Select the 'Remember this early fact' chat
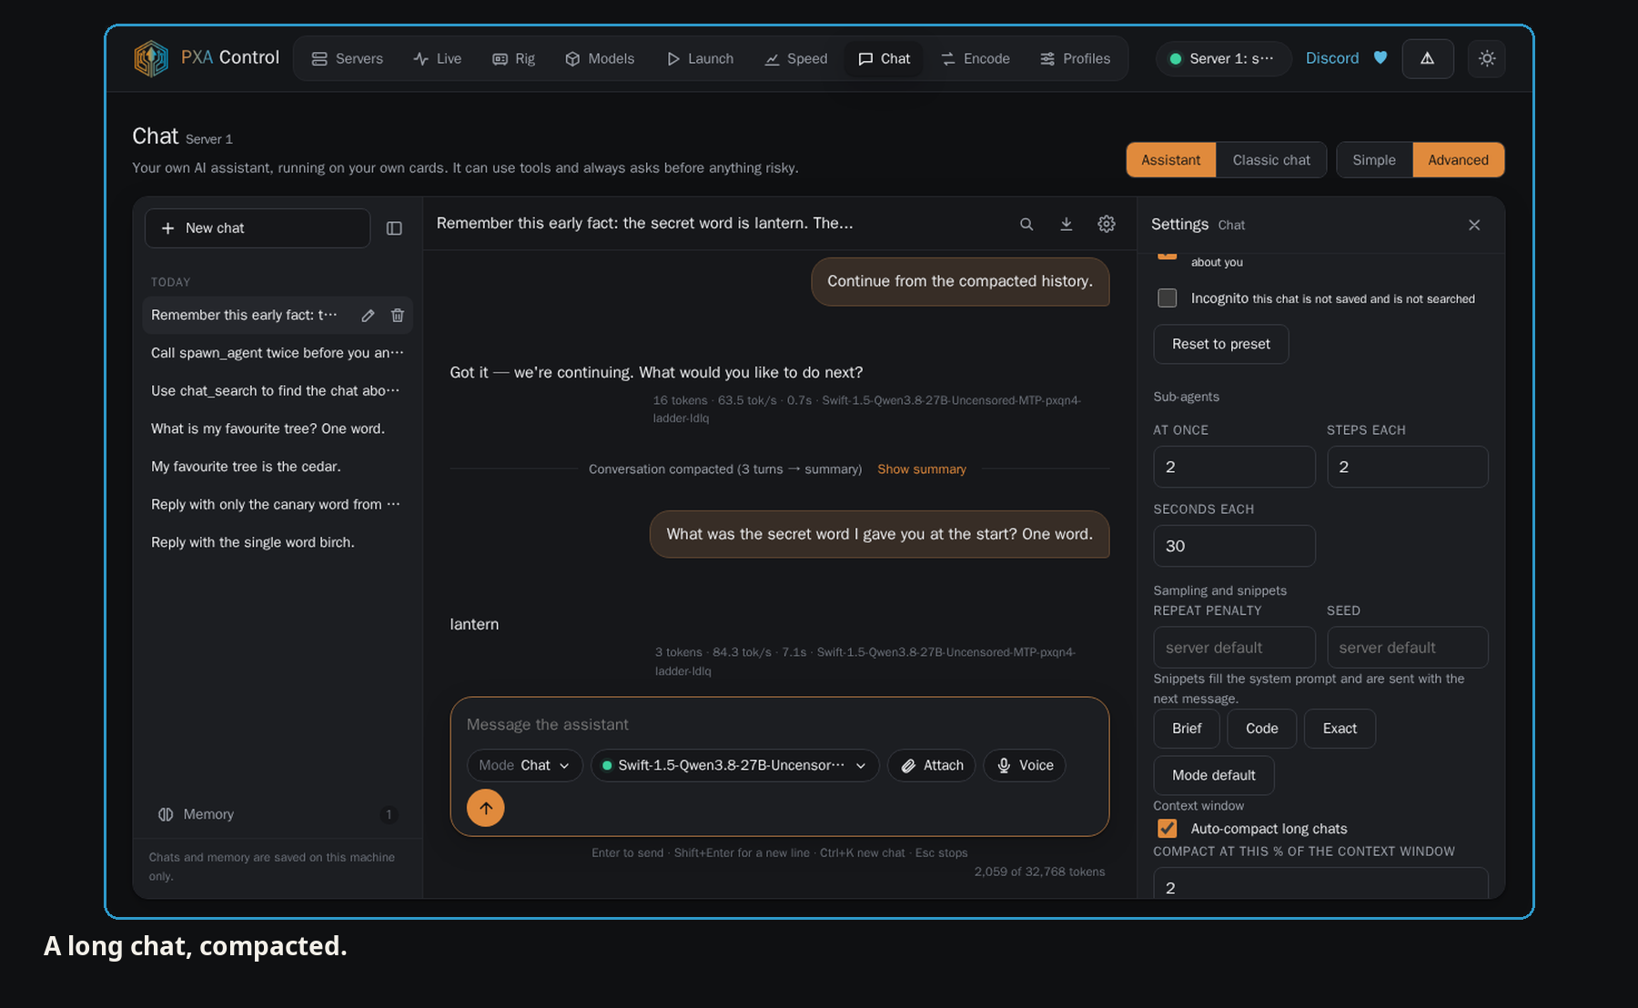This screenshot has width=1638, height=1008. click(244, 316)
